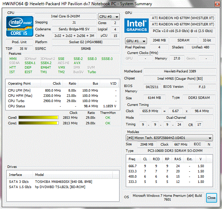Click the SR04B SSPEC field
Viewport: 222px width, 209px height.
[86, 48]
